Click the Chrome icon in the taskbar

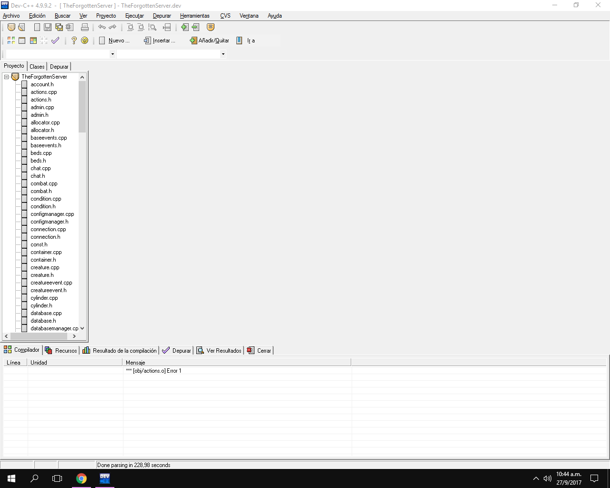[x=81, y=478]
